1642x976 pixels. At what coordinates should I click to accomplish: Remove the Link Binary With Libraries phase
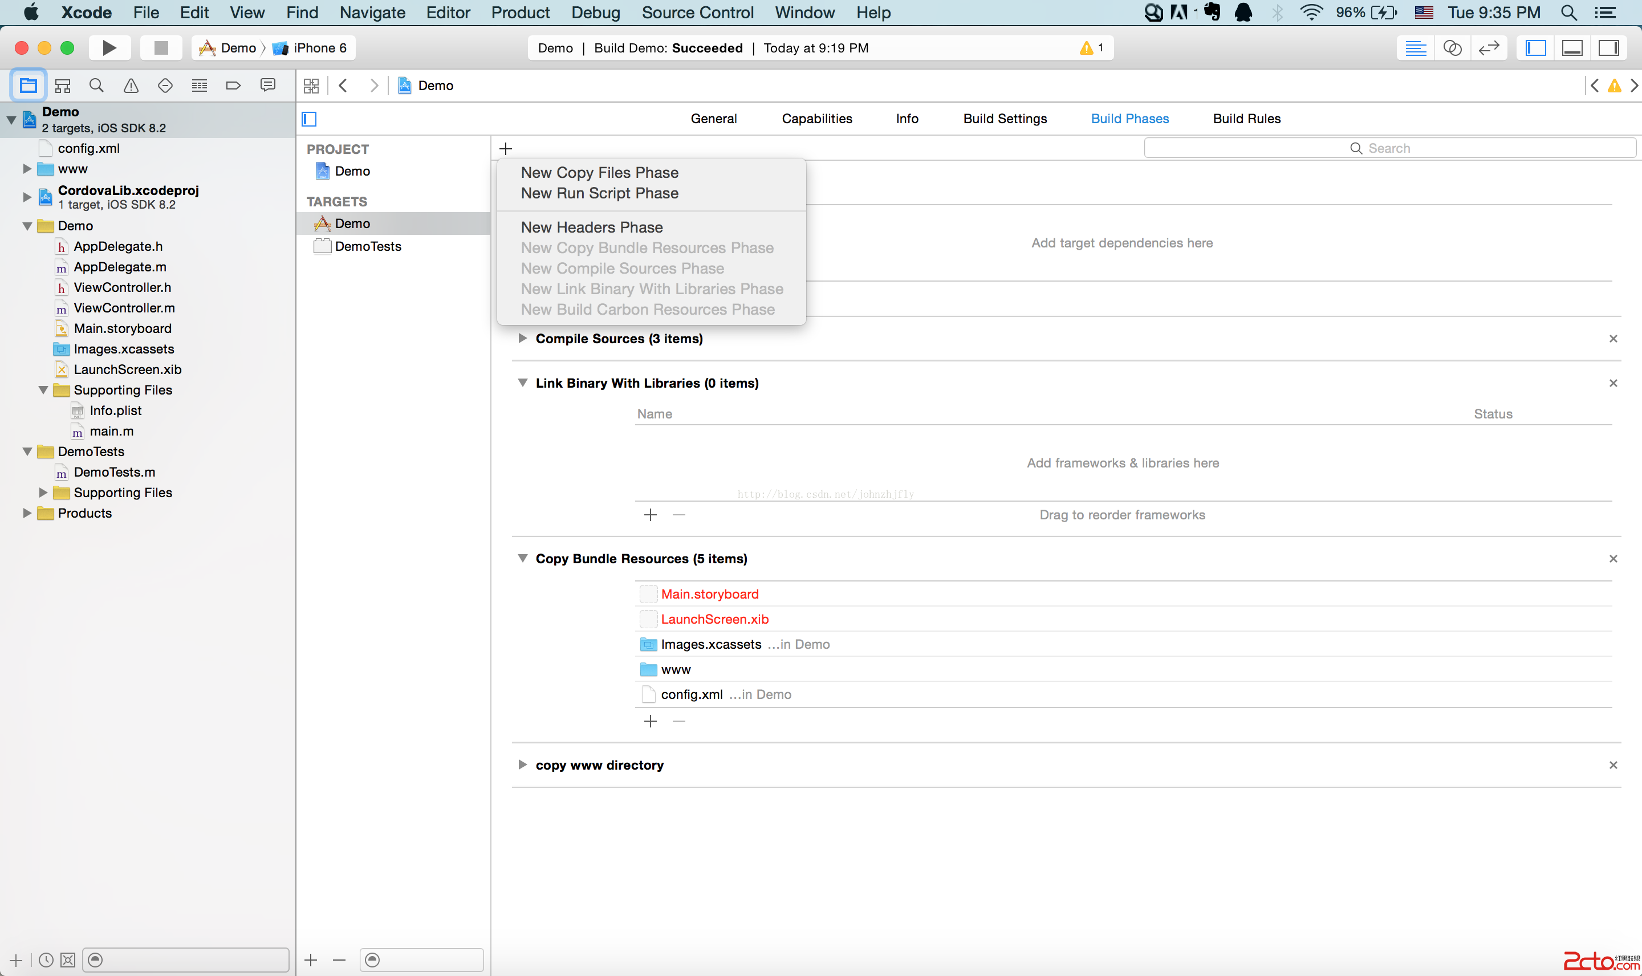click(x=1612, y=383)
